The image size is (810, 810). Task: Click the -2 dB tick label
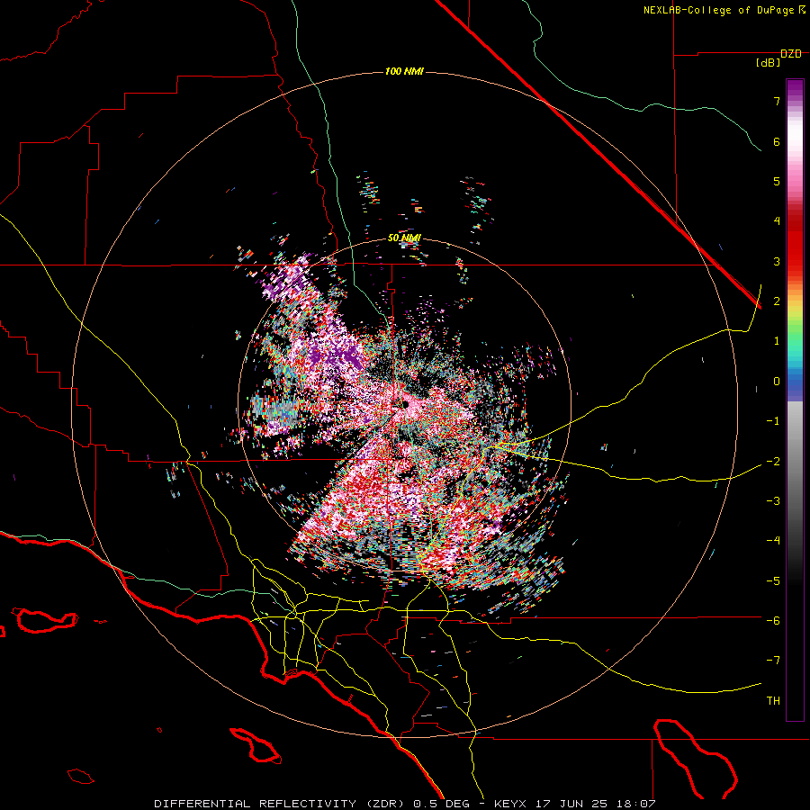773,461
